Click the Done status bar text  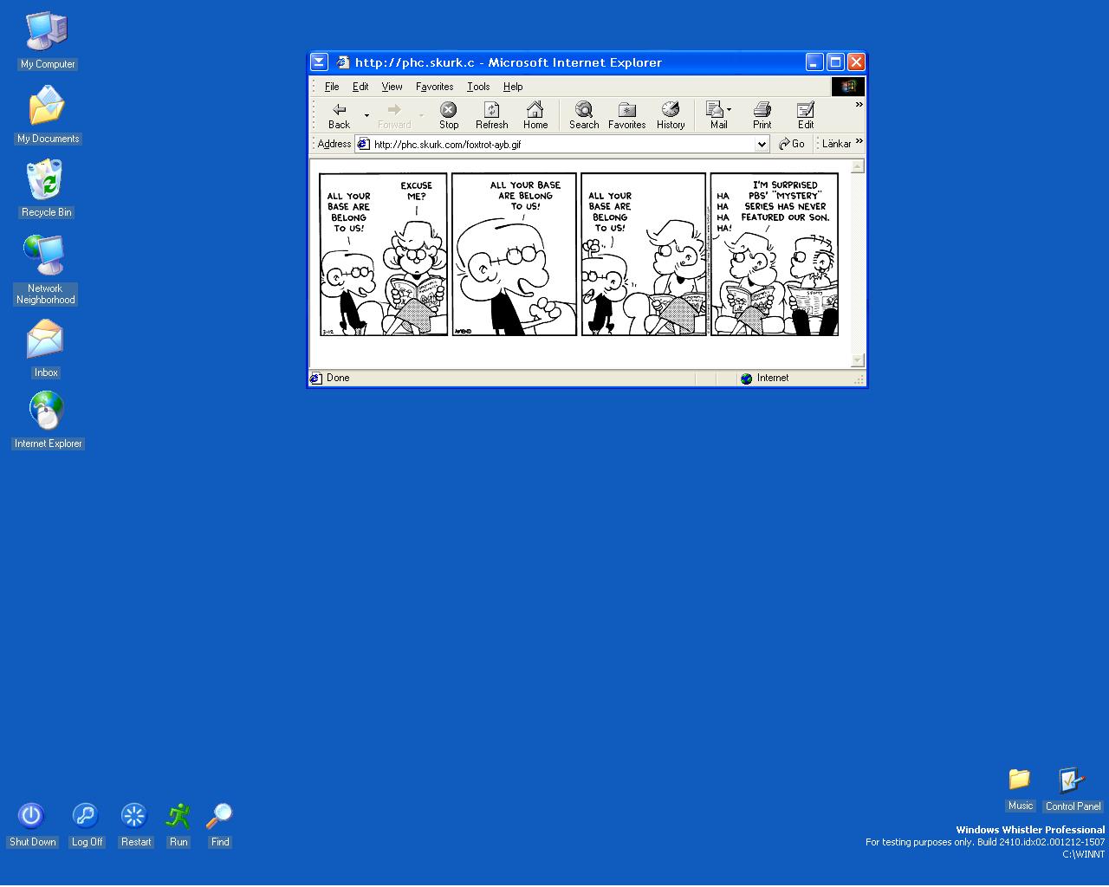338,378
